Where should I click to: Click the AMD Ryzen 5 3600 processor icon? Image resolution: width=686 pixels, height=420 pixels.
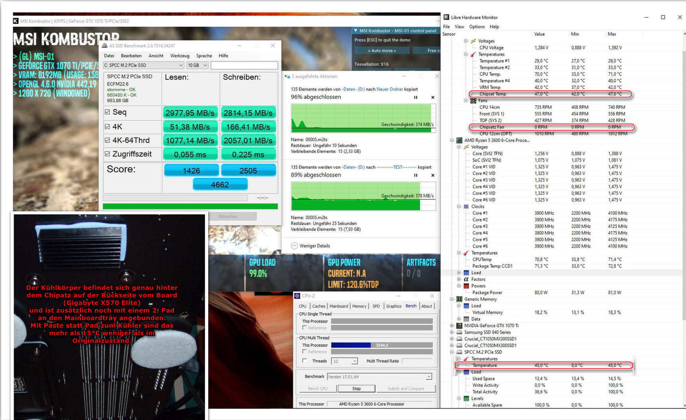(x=459, y=140)
